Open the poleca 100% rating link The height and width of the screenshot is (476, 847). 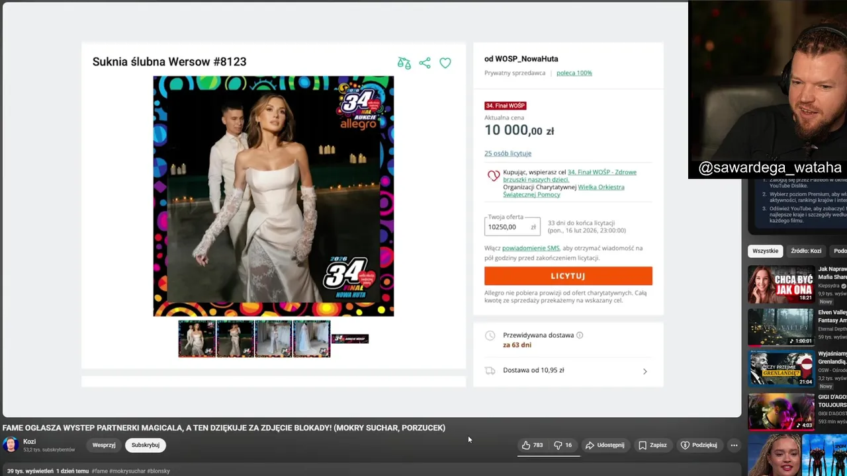[x=574, y=73]
